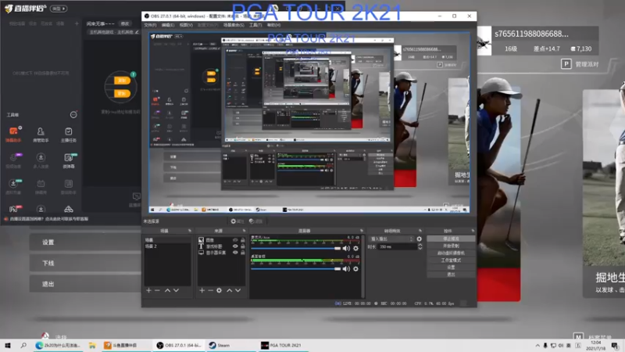Screen dimensions: 625x352
Task: Toggle the lock on the text source
Action: [242, 246]
